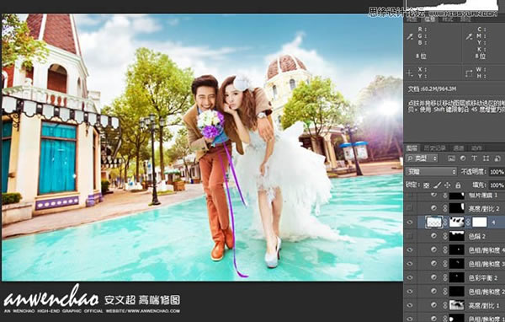The image size is (505, 322).
Task: Select the 亮度/对比 1 layer mask thumbnail
Action: click(x=457, y=305)
